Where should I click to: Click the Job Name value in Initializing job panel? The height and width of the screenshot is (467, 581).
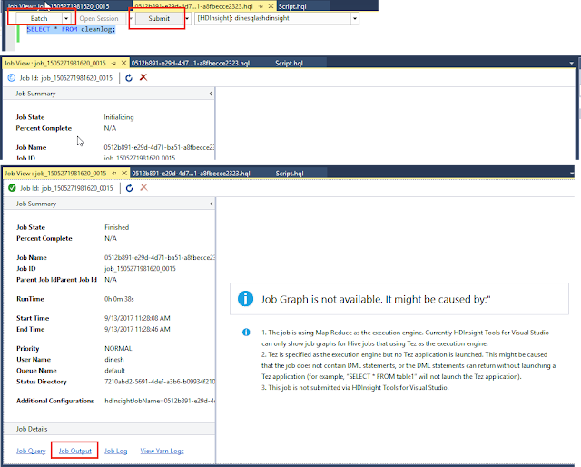tap(159, 147)
